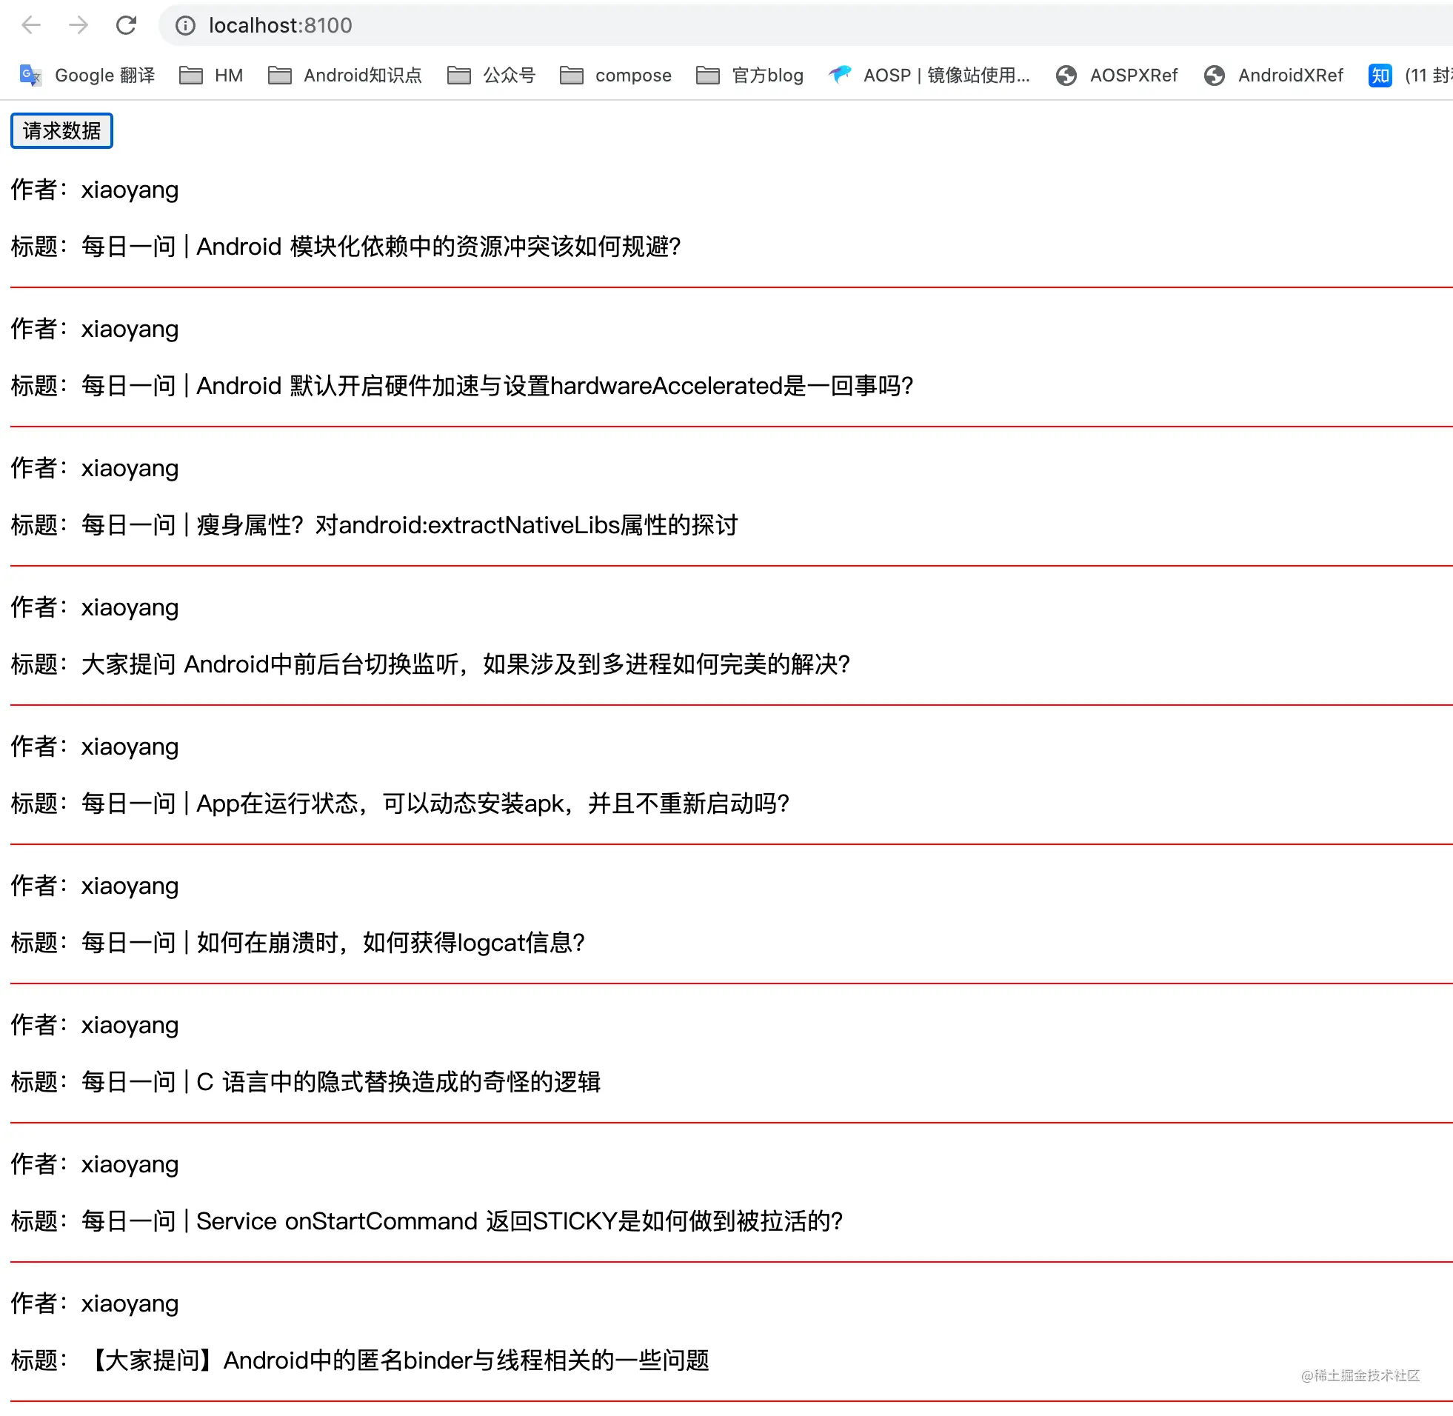Open the Google 翻译 bookmark
1453x1416 pixels.
(87, 75)
